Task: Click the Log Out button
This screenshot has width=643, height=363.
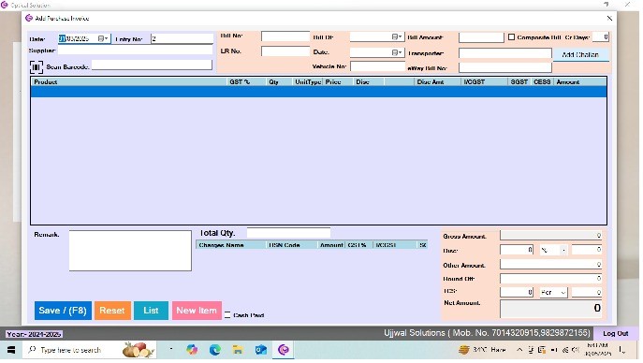Action: coord(615,333)
